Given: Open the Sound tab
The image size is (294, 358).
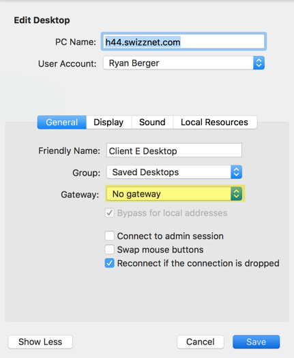Looking at the screenshot, I should 152,122.
